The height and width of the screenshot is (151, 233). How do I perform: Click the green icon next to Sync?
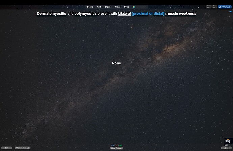[134, 7]
